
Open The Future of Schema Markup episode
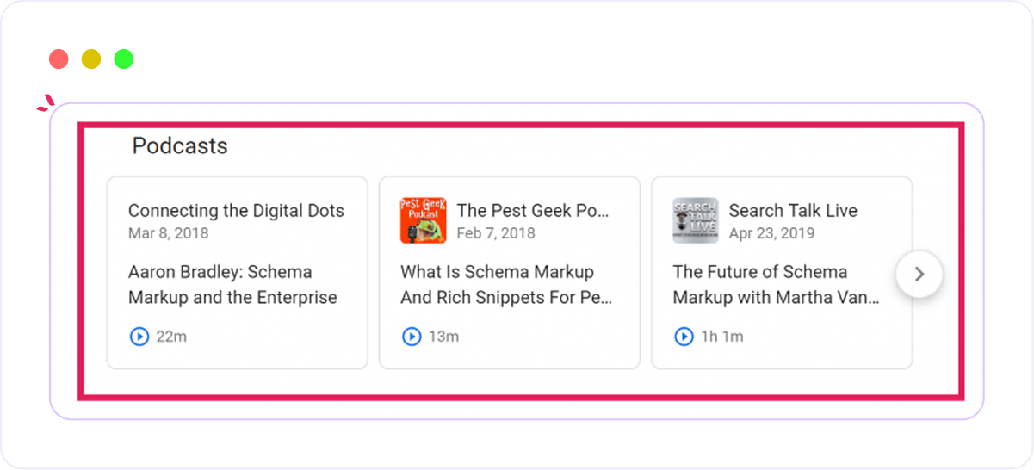[x=776, y=285]
